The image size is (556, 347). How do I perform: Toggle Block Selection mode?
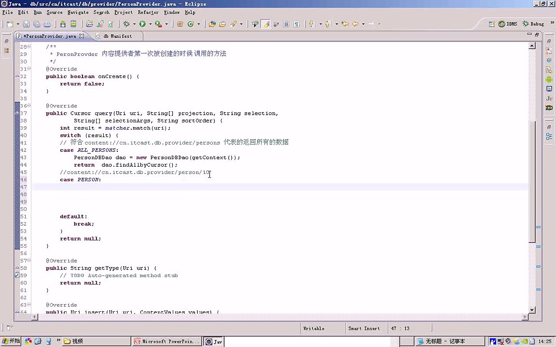287,24
